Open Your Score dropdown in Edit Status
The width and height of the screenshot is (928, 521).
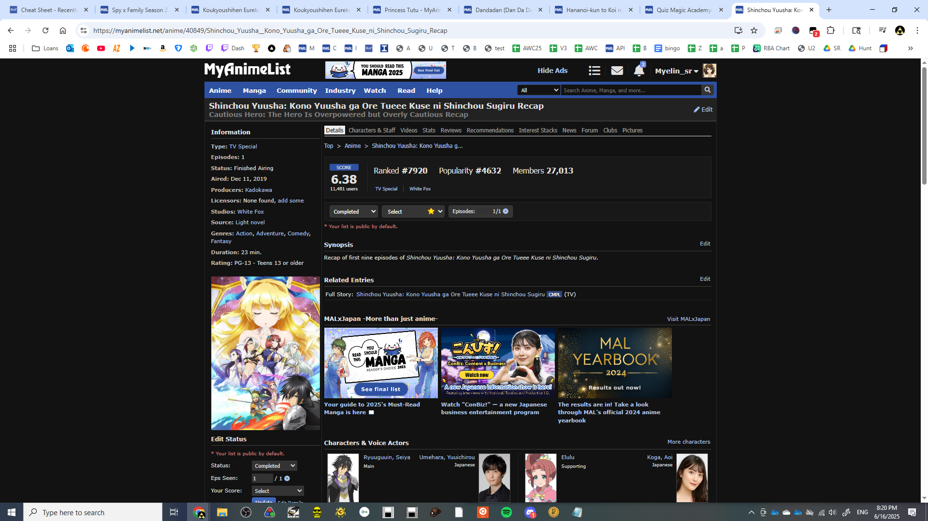click(278, 491)
